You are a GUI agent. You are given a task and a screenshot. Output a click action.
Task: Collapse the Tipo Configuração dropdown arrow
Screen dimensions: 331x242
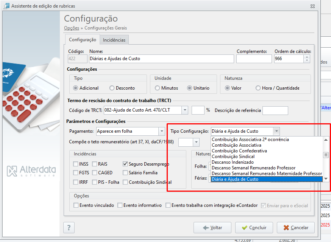point(276,131)
